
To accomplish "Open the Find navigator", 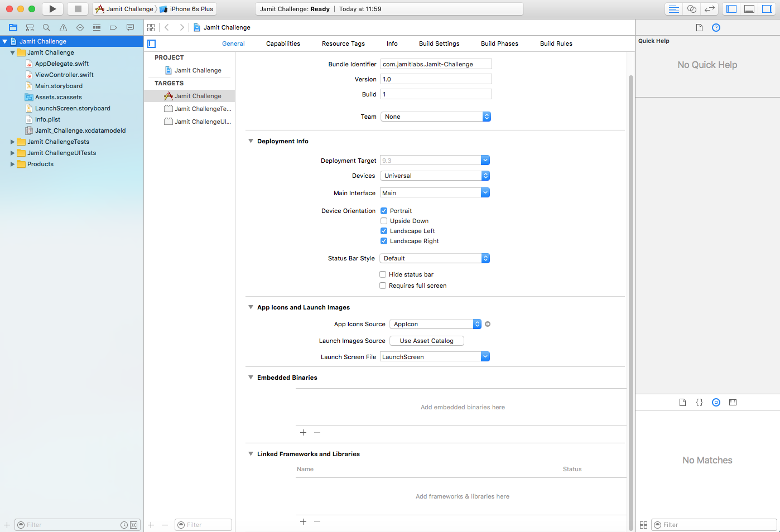I will [x=46, y=27].
